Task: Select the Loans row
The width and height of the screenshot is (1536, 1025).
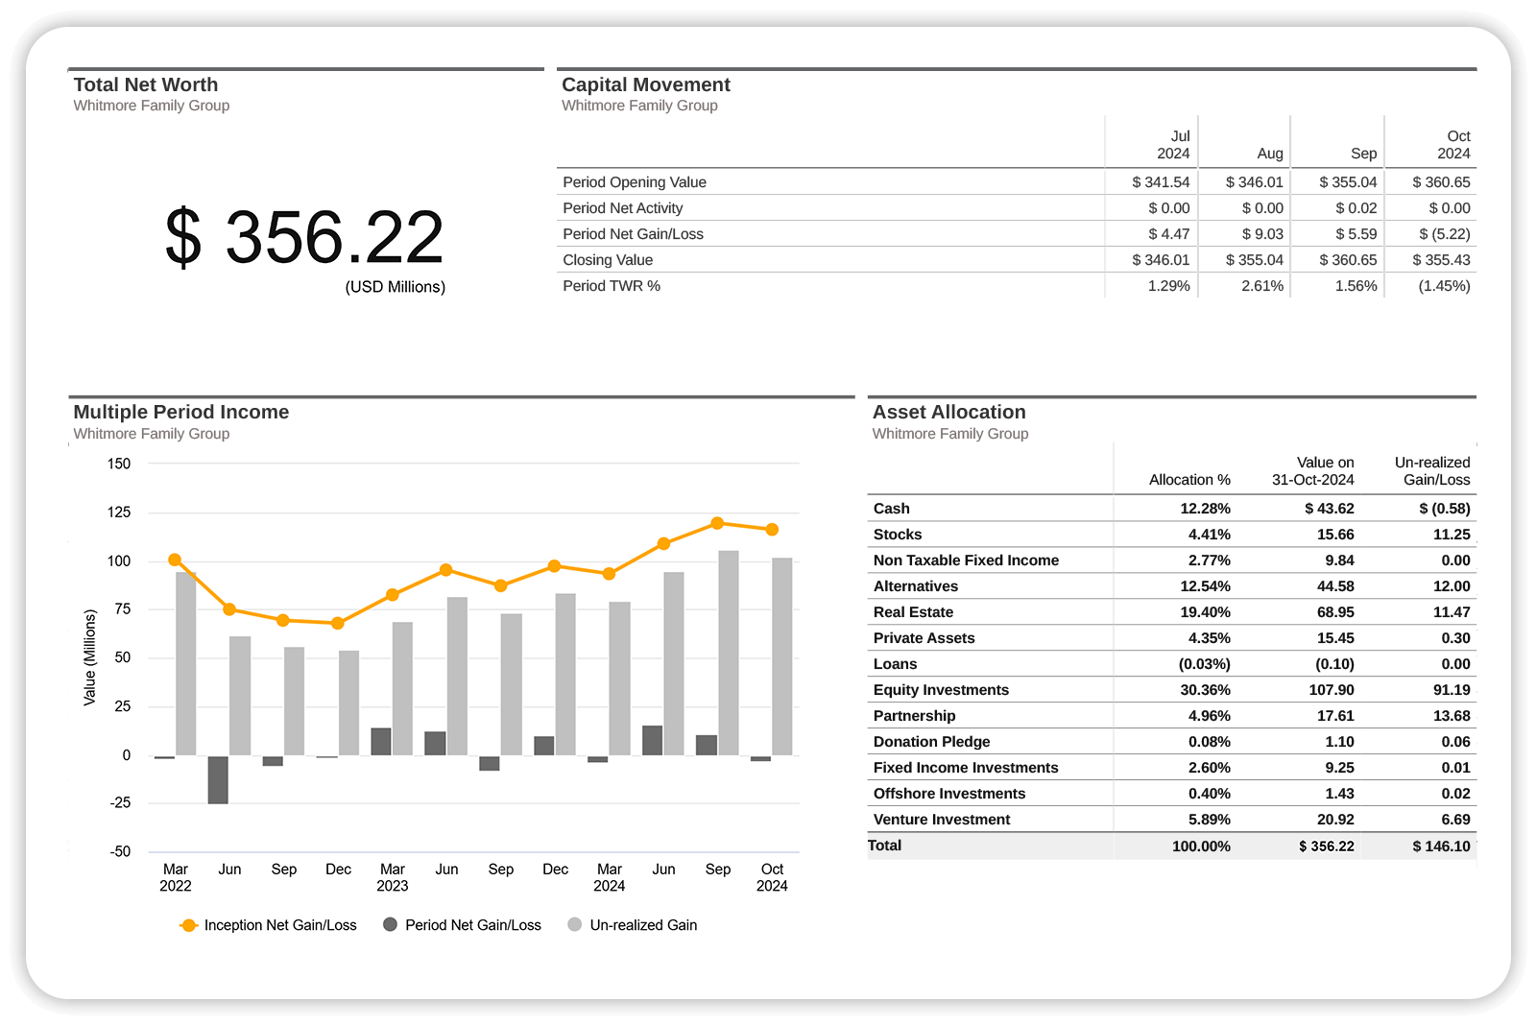Action: click(x=1172, y=664)
